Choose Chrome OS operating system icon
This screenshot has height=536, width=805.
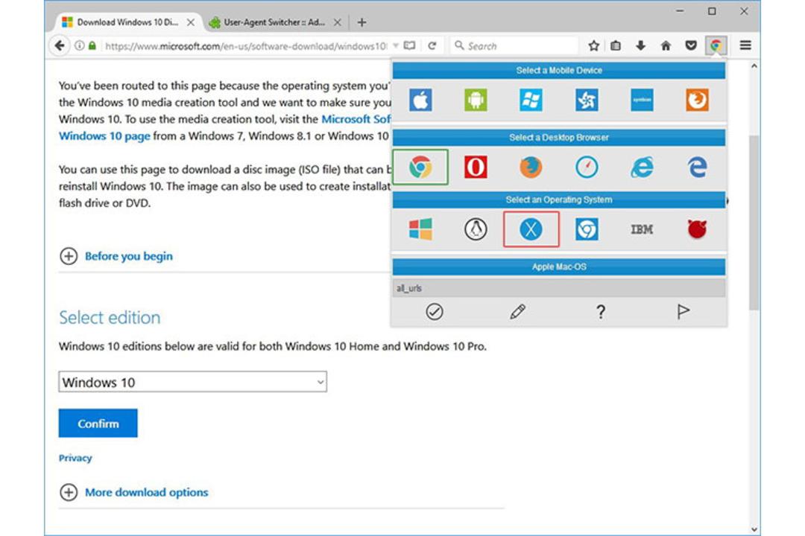click(x=587, y=229)
